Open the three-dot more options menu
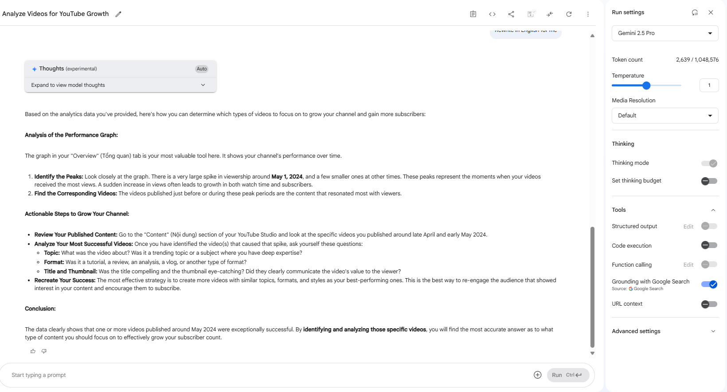The width and height of the screenshot is (727, 392). coord(588,14)
